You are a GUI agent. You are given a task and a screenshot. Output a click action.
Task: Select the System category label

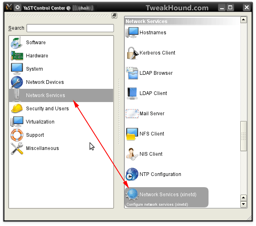pyautogui.click(x=34, y=69)
